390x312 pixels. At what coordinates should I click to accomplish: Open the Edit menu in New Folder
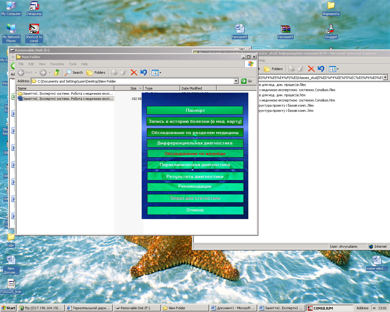tap(31, 64)
